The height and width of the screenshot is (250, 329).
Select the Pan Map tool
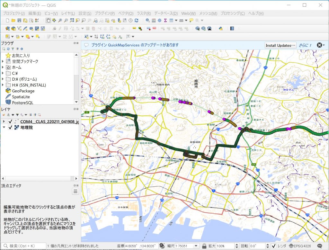coord(48,20)
